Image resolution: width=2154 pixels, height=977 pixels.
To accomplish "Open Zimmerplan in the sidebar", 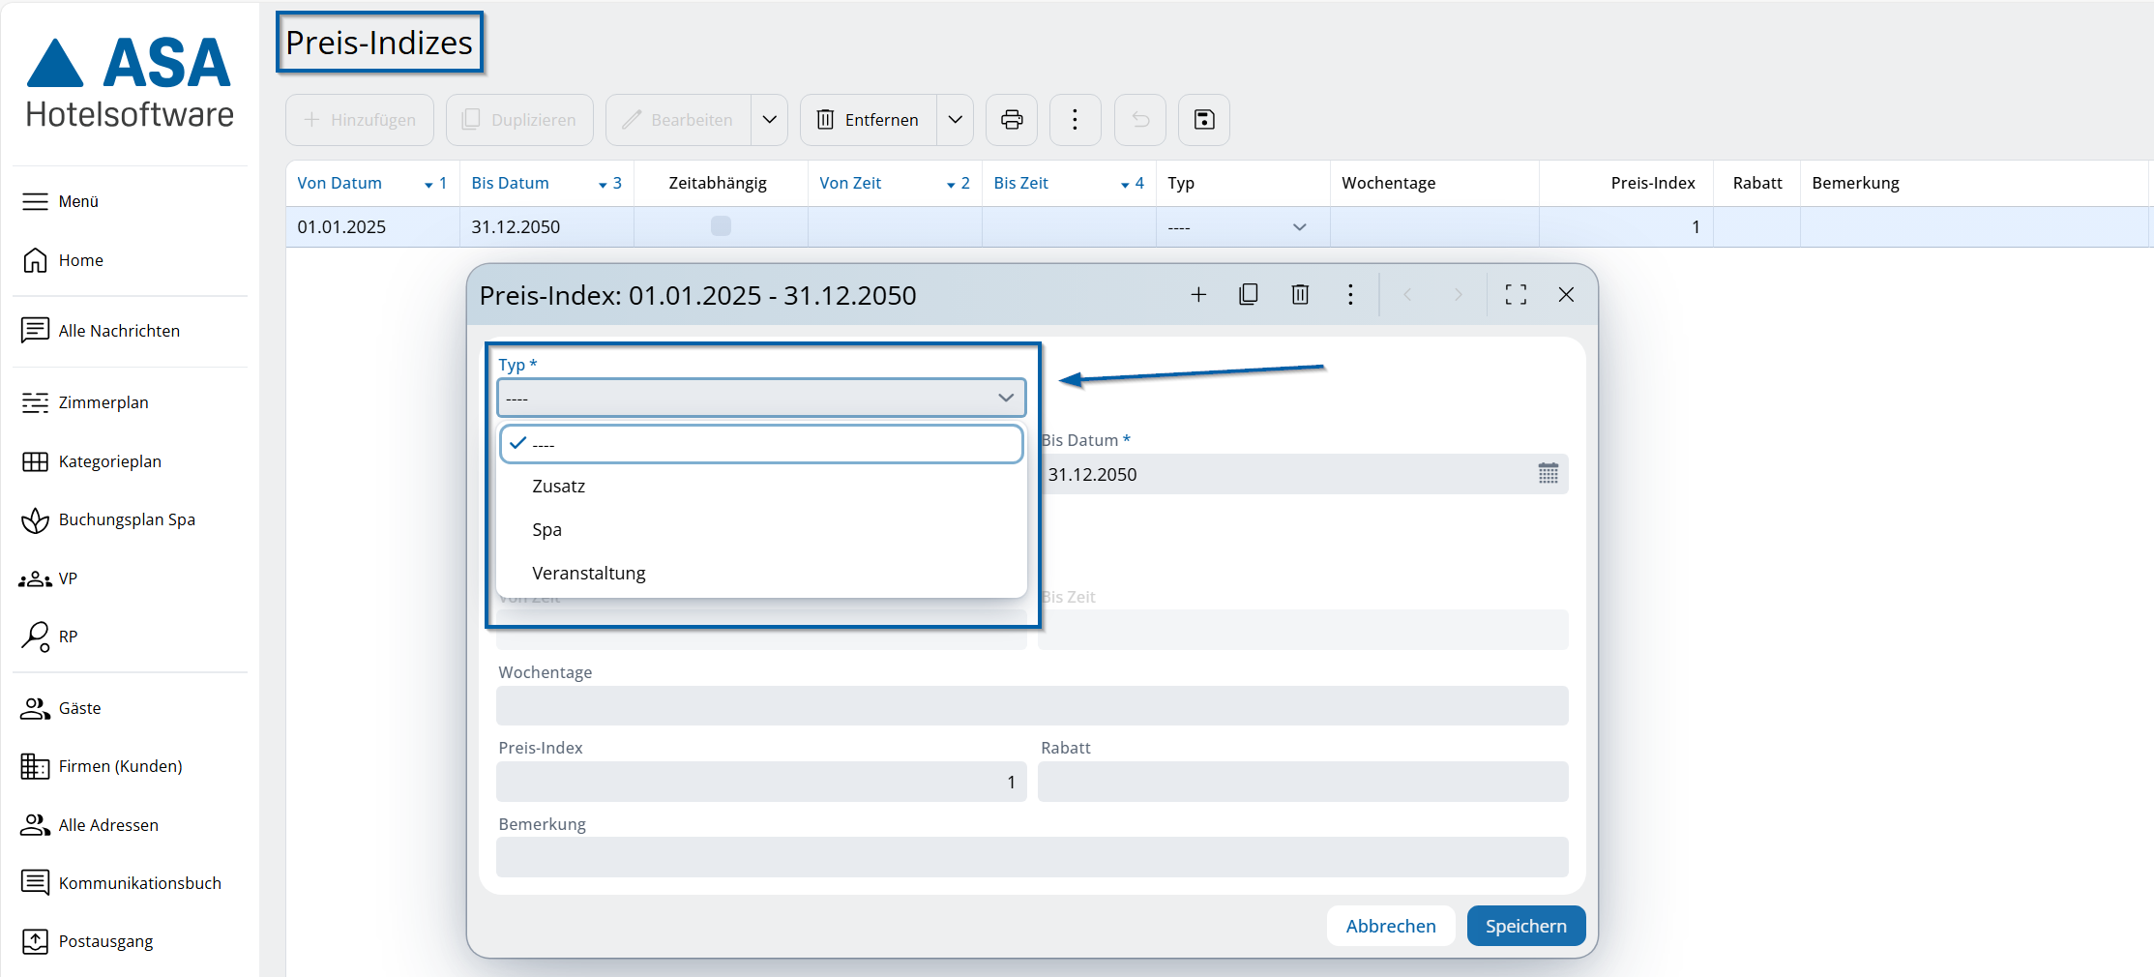I will click(103, 402).
